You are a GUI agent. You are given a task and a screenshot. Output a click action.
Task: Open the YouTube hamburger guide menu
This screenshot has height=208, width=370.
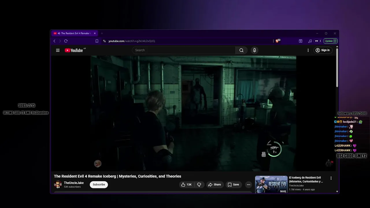[x=58, y=50]
